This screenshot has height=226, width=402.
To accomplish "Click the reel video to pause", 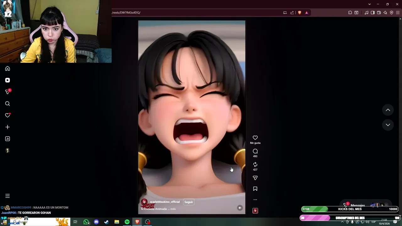I will tap(192, 117).
